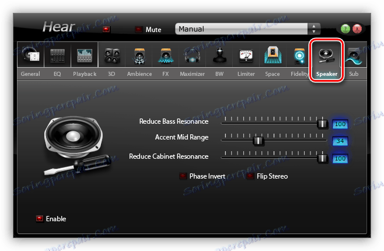Switch to the Ambience tab label

pos(139,74)
